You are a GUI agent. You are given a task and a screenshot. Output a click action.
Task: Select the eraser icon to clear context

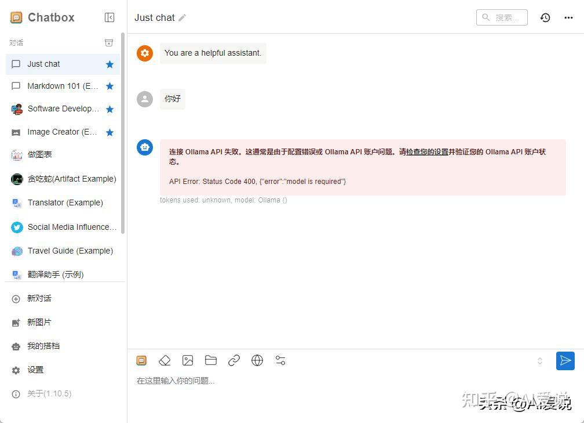(x=164, y=360)
